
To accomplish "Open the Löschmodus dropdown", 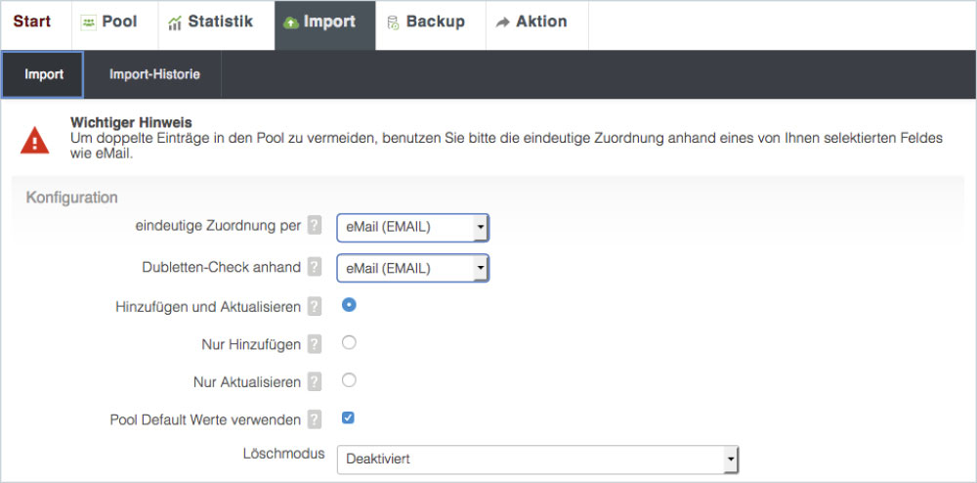I will click(537, 458).
